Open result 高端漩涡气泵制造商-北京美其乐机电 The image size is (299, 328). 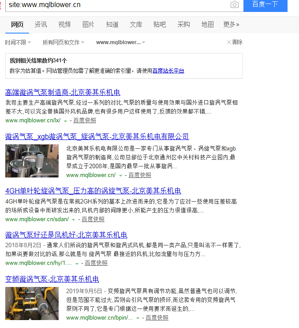(63, 92)
